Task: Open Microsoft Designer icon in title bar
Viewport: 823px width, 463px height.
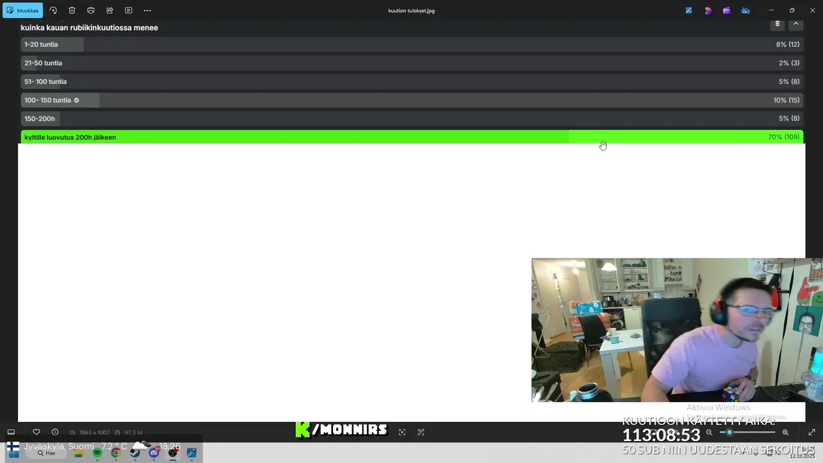Action: (x=708, y=10)
